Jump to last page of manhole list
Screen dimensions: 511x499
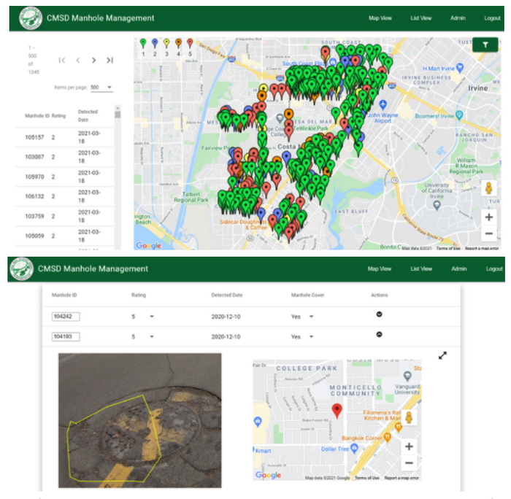pos(109,61)
